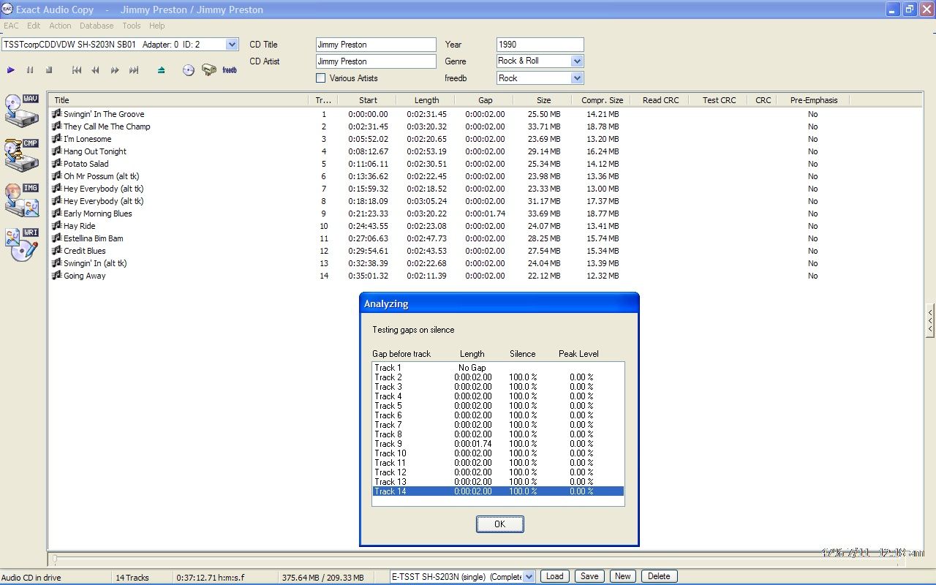The image size is (936, 585).
Task: Click the Save profile button
Action: coord(589,576)
